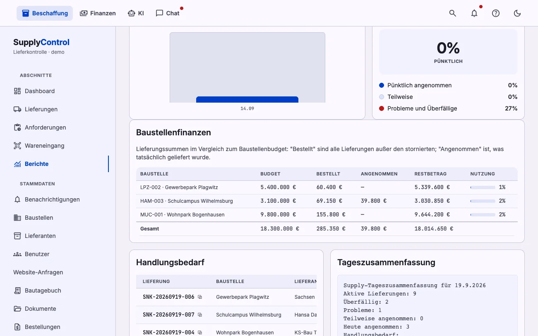This screenshot has width=538, height=336.
Task: Open delivery link SNK-20260919-007
Action: (x=168, y=315)
